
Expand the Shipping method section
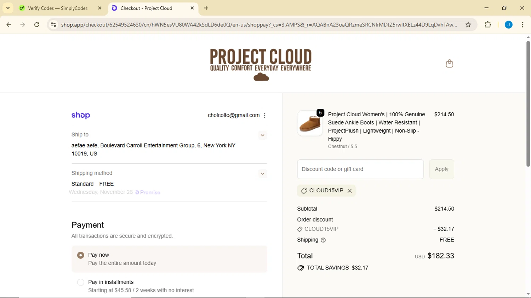point(262,174)
